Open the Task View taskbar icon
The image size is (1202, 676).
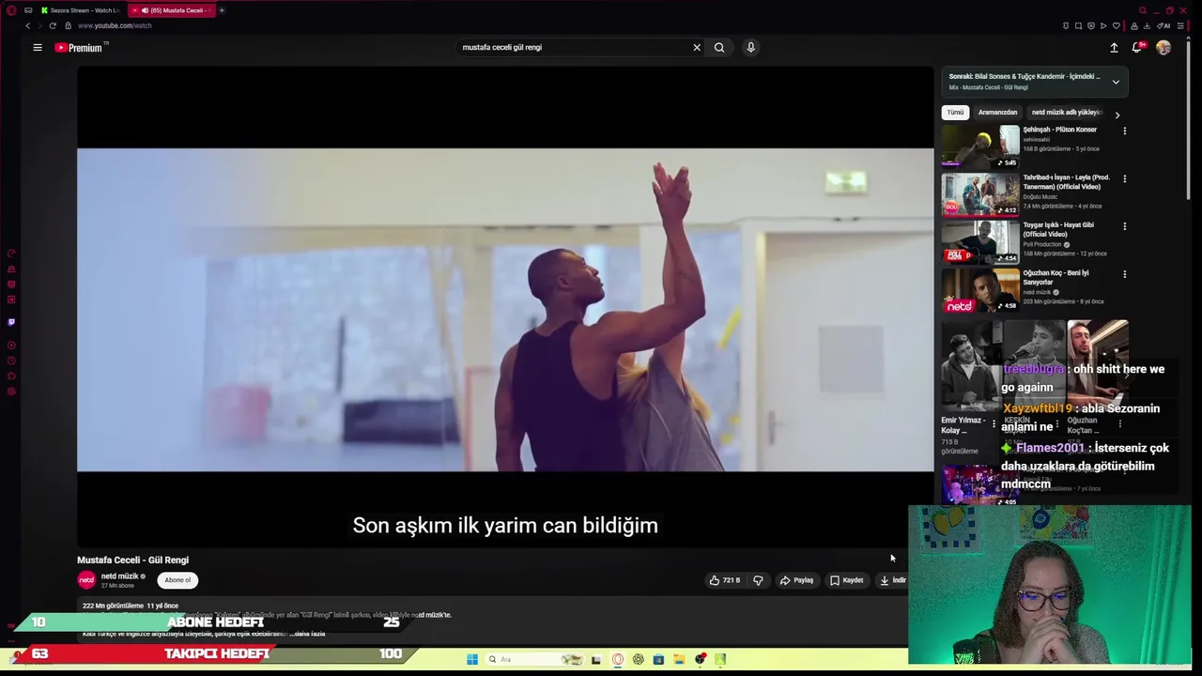pyautogui.click(x=595, y=659)
